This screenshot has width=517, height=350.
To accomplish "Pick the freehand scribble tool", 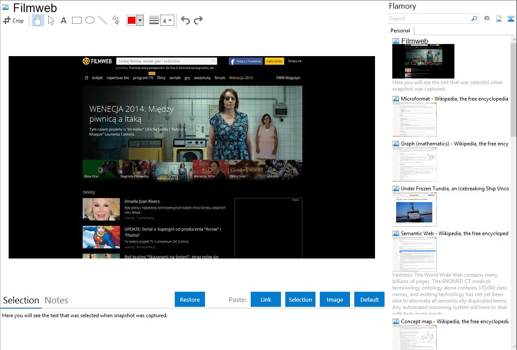I will click(116, 20).
